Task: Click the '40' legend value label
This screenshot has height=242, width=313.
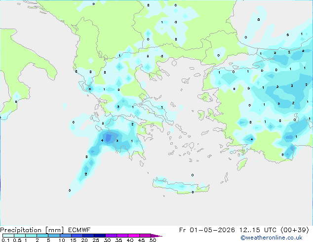Action: point(130,240)
